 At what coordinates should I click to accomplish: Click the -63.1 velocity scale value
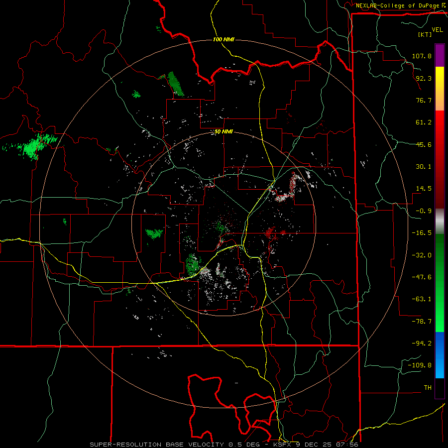422,299
